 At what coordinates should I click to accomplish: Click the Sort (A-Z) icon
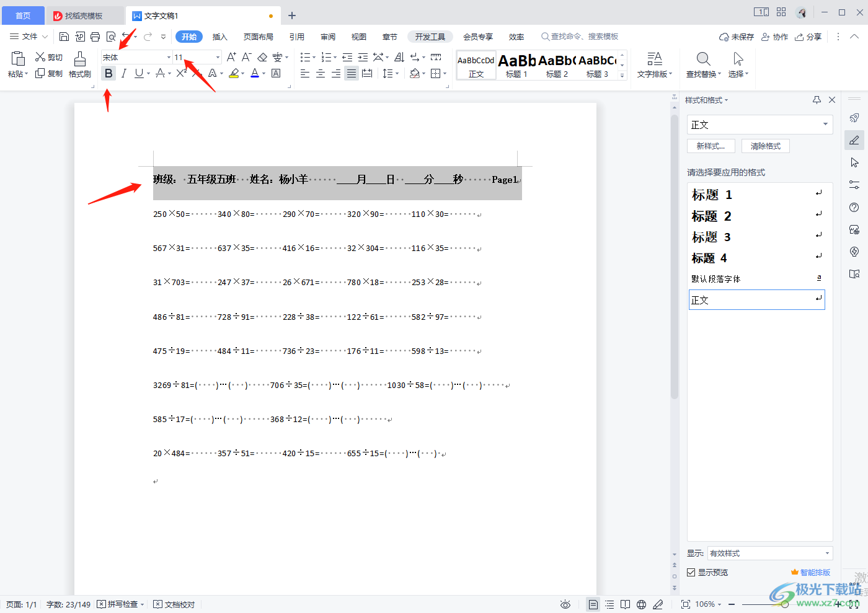[x=399, y=57]
